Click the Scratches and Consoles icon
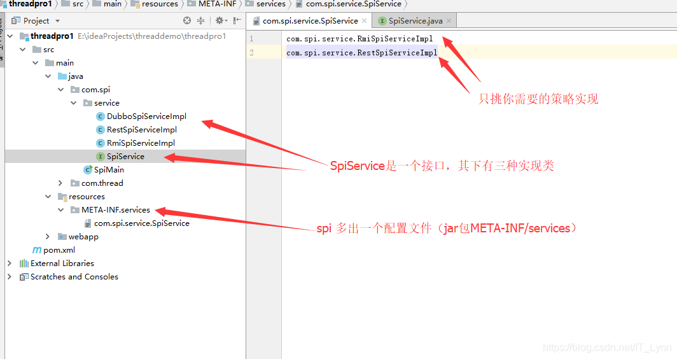 pos(24,277)
